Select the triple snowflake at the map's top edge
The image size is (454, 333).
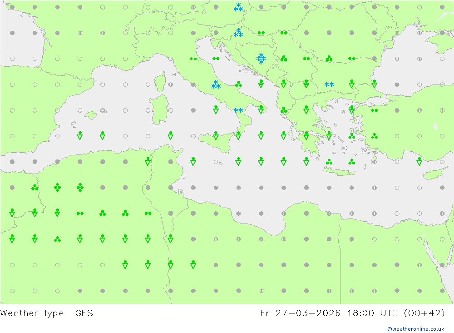[238, 7]
